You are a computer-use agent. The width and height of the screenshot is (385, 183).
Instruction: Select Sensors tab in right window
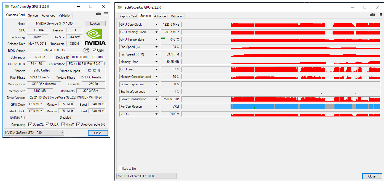146,16
